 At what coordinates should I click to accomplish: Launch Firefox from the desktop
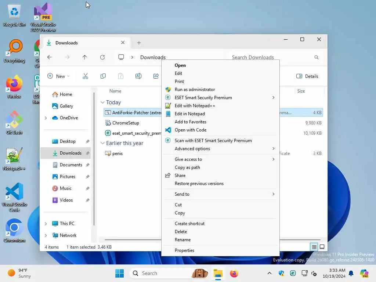pyautogui.click(x=14, y=87)
